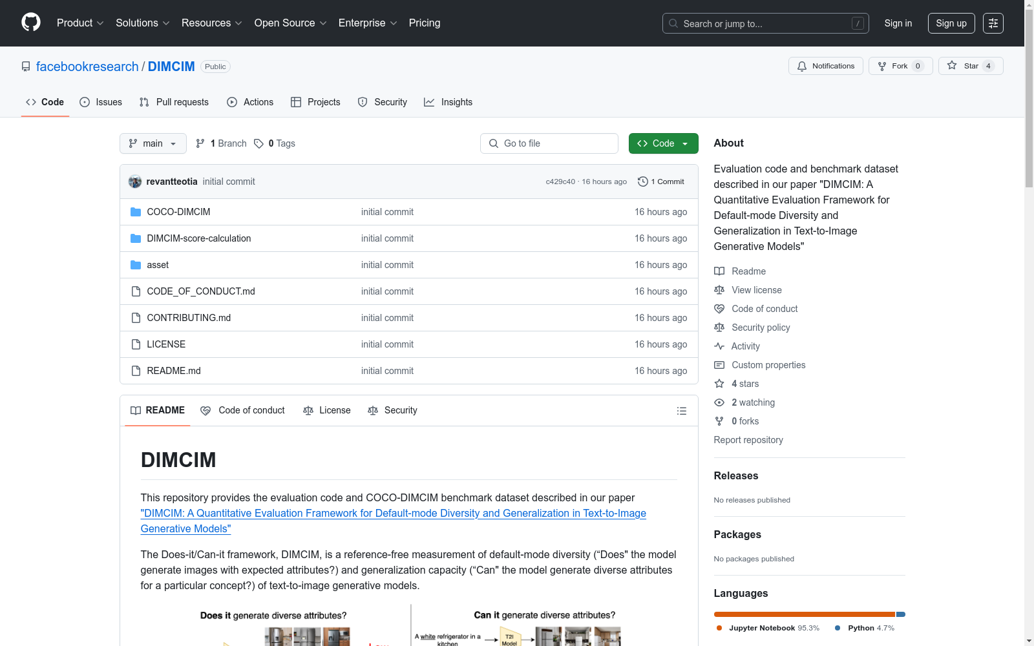Click the Python language bar segment

pyautogui.click(x=901, y=614)
